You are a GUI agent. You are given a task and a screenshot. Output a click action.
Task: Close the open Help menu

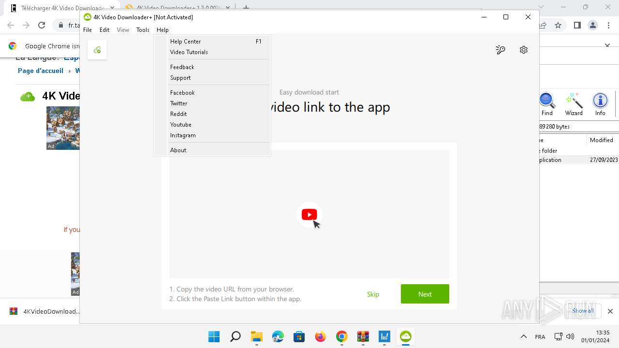[x=162, y=30]
